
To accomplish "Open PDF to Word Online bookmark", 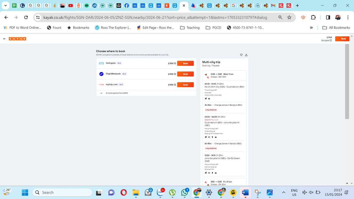I will 22,28.
